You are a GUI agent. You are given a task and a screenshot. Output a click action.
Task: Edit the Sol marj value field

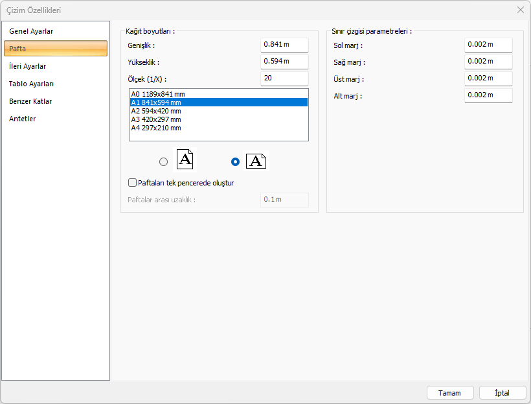pos(488,45)
